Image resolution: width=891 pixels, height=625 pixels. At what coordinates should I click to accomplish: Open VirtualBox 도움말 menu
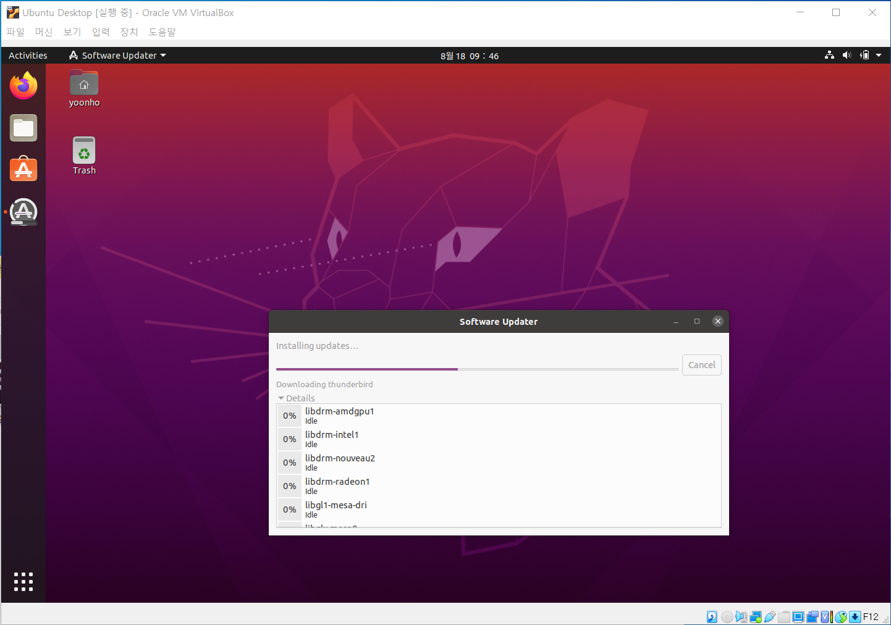[162, 32]
